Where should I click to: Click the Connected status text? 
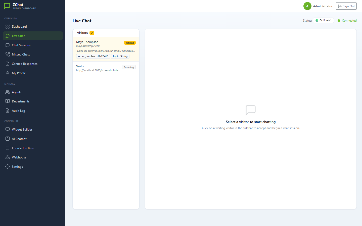349,21
